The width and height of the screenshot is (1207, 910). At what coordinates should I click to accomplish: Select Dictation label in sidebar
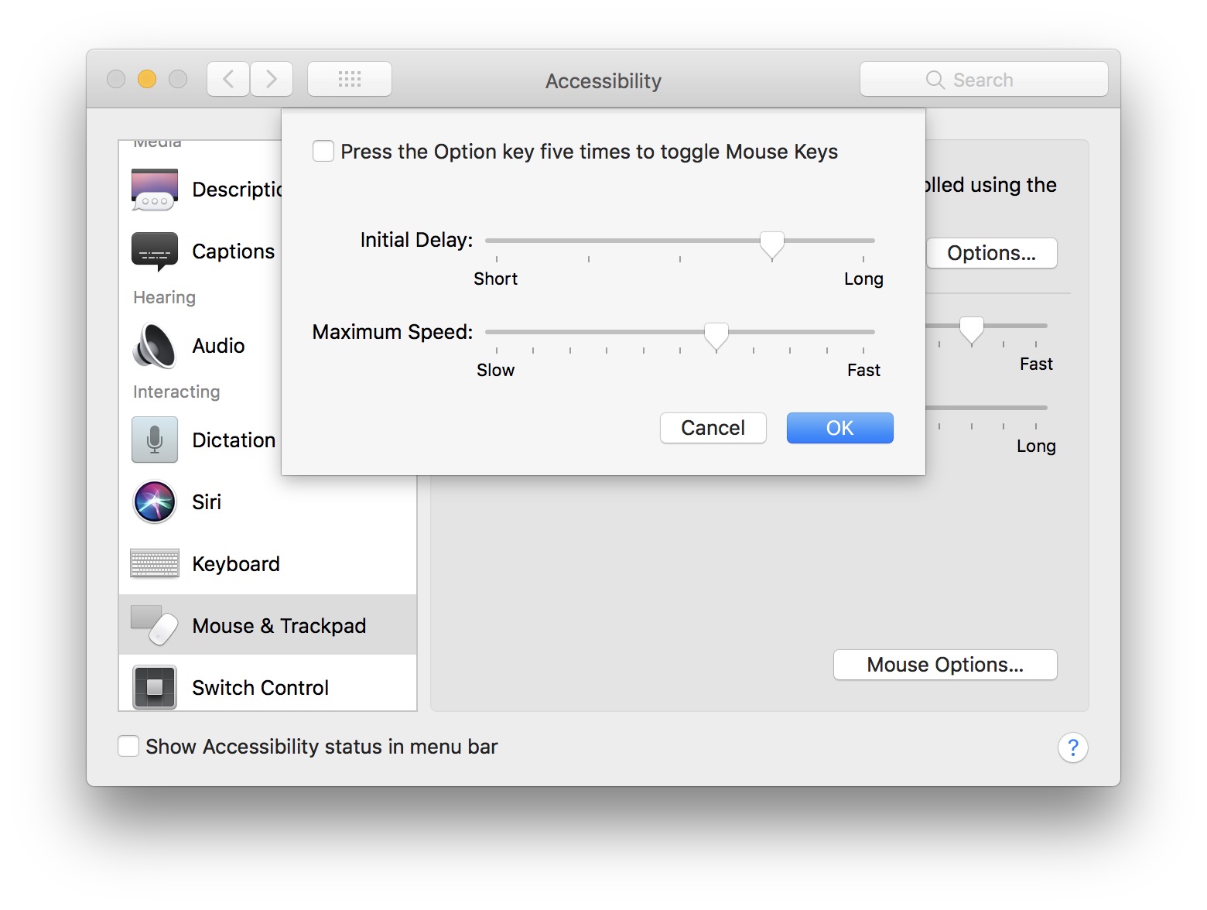(x=234, y=440)
